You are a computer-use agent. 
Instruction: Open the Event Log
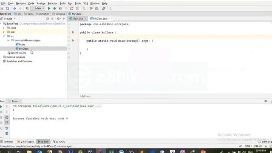click(x=265, y=142)
